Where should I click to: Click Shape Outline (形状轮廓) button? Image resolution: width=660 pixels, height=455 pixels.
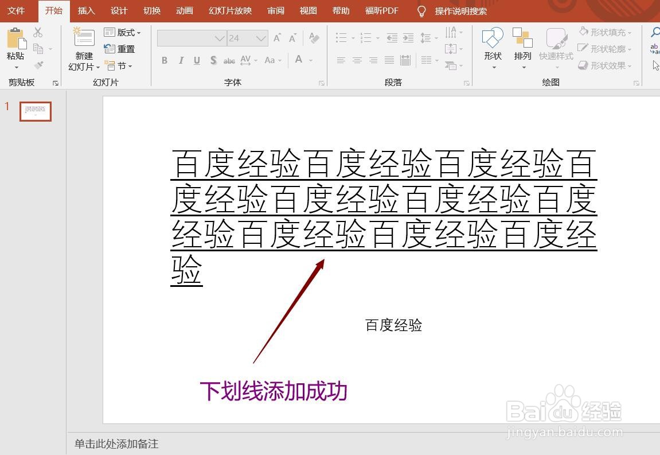(x=606, y=49)
